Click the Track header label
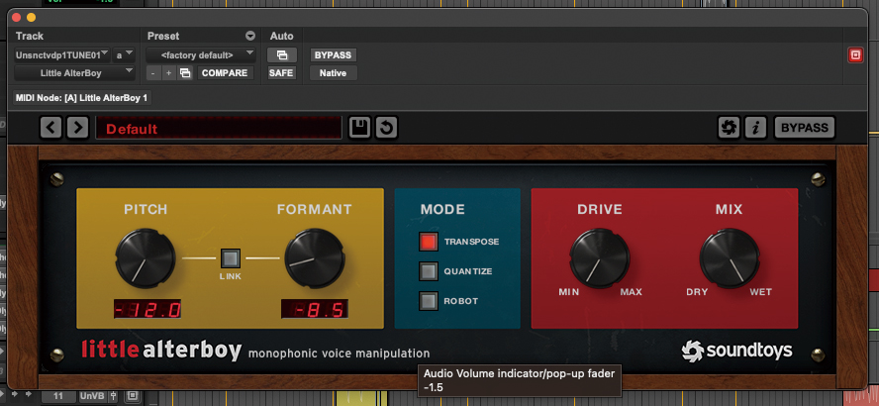This screenshot has height=406, width=879. 30,36
